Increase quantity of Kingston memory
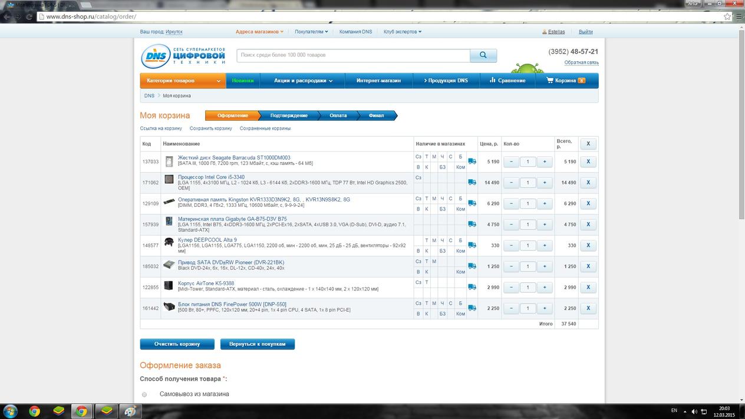745x419 pixels. point(545,203)
